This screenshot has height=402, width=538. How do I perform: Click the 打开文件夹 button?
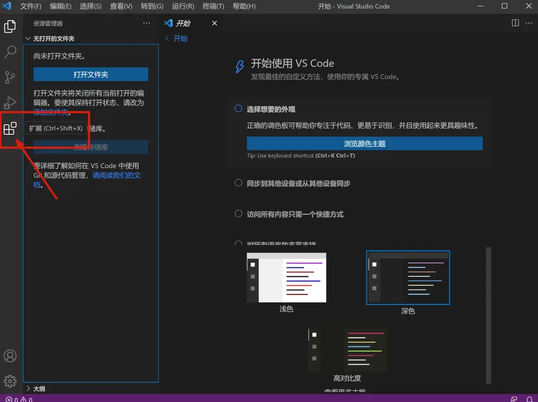point(91,74)
